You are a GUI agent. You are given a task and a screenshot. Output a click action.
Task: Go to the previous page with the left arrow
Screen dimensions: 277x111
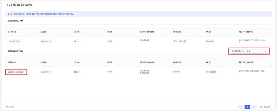pos(241,107)
